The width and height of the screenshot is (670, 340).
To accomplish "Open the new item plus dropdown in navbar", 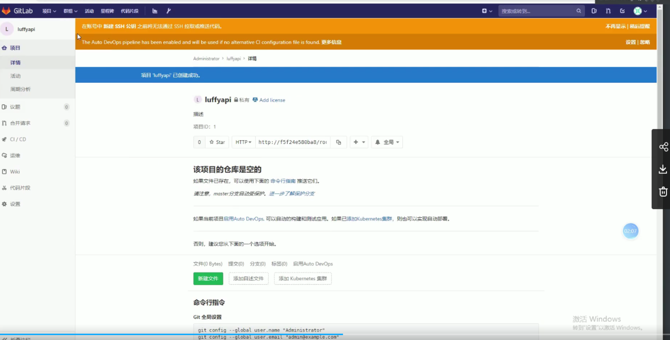I will (x=487, y=11).
